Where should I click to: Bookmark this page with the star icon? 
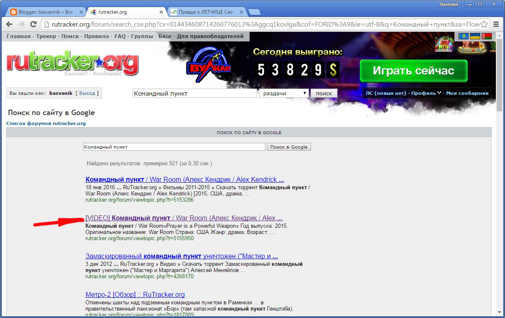(x=485, y=24)
